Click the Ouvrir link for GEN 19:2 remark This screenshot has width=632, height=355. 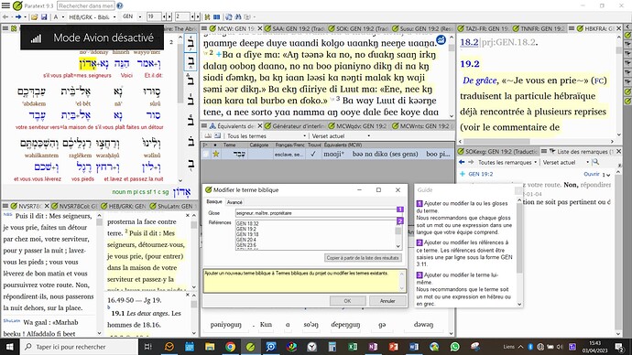tap(592, 174)
